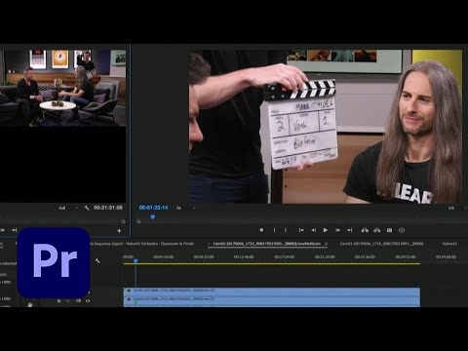Click the 00:08:32:00 timeline ruler mark
The width and height of the screenshot is (468, 351).
204,256
